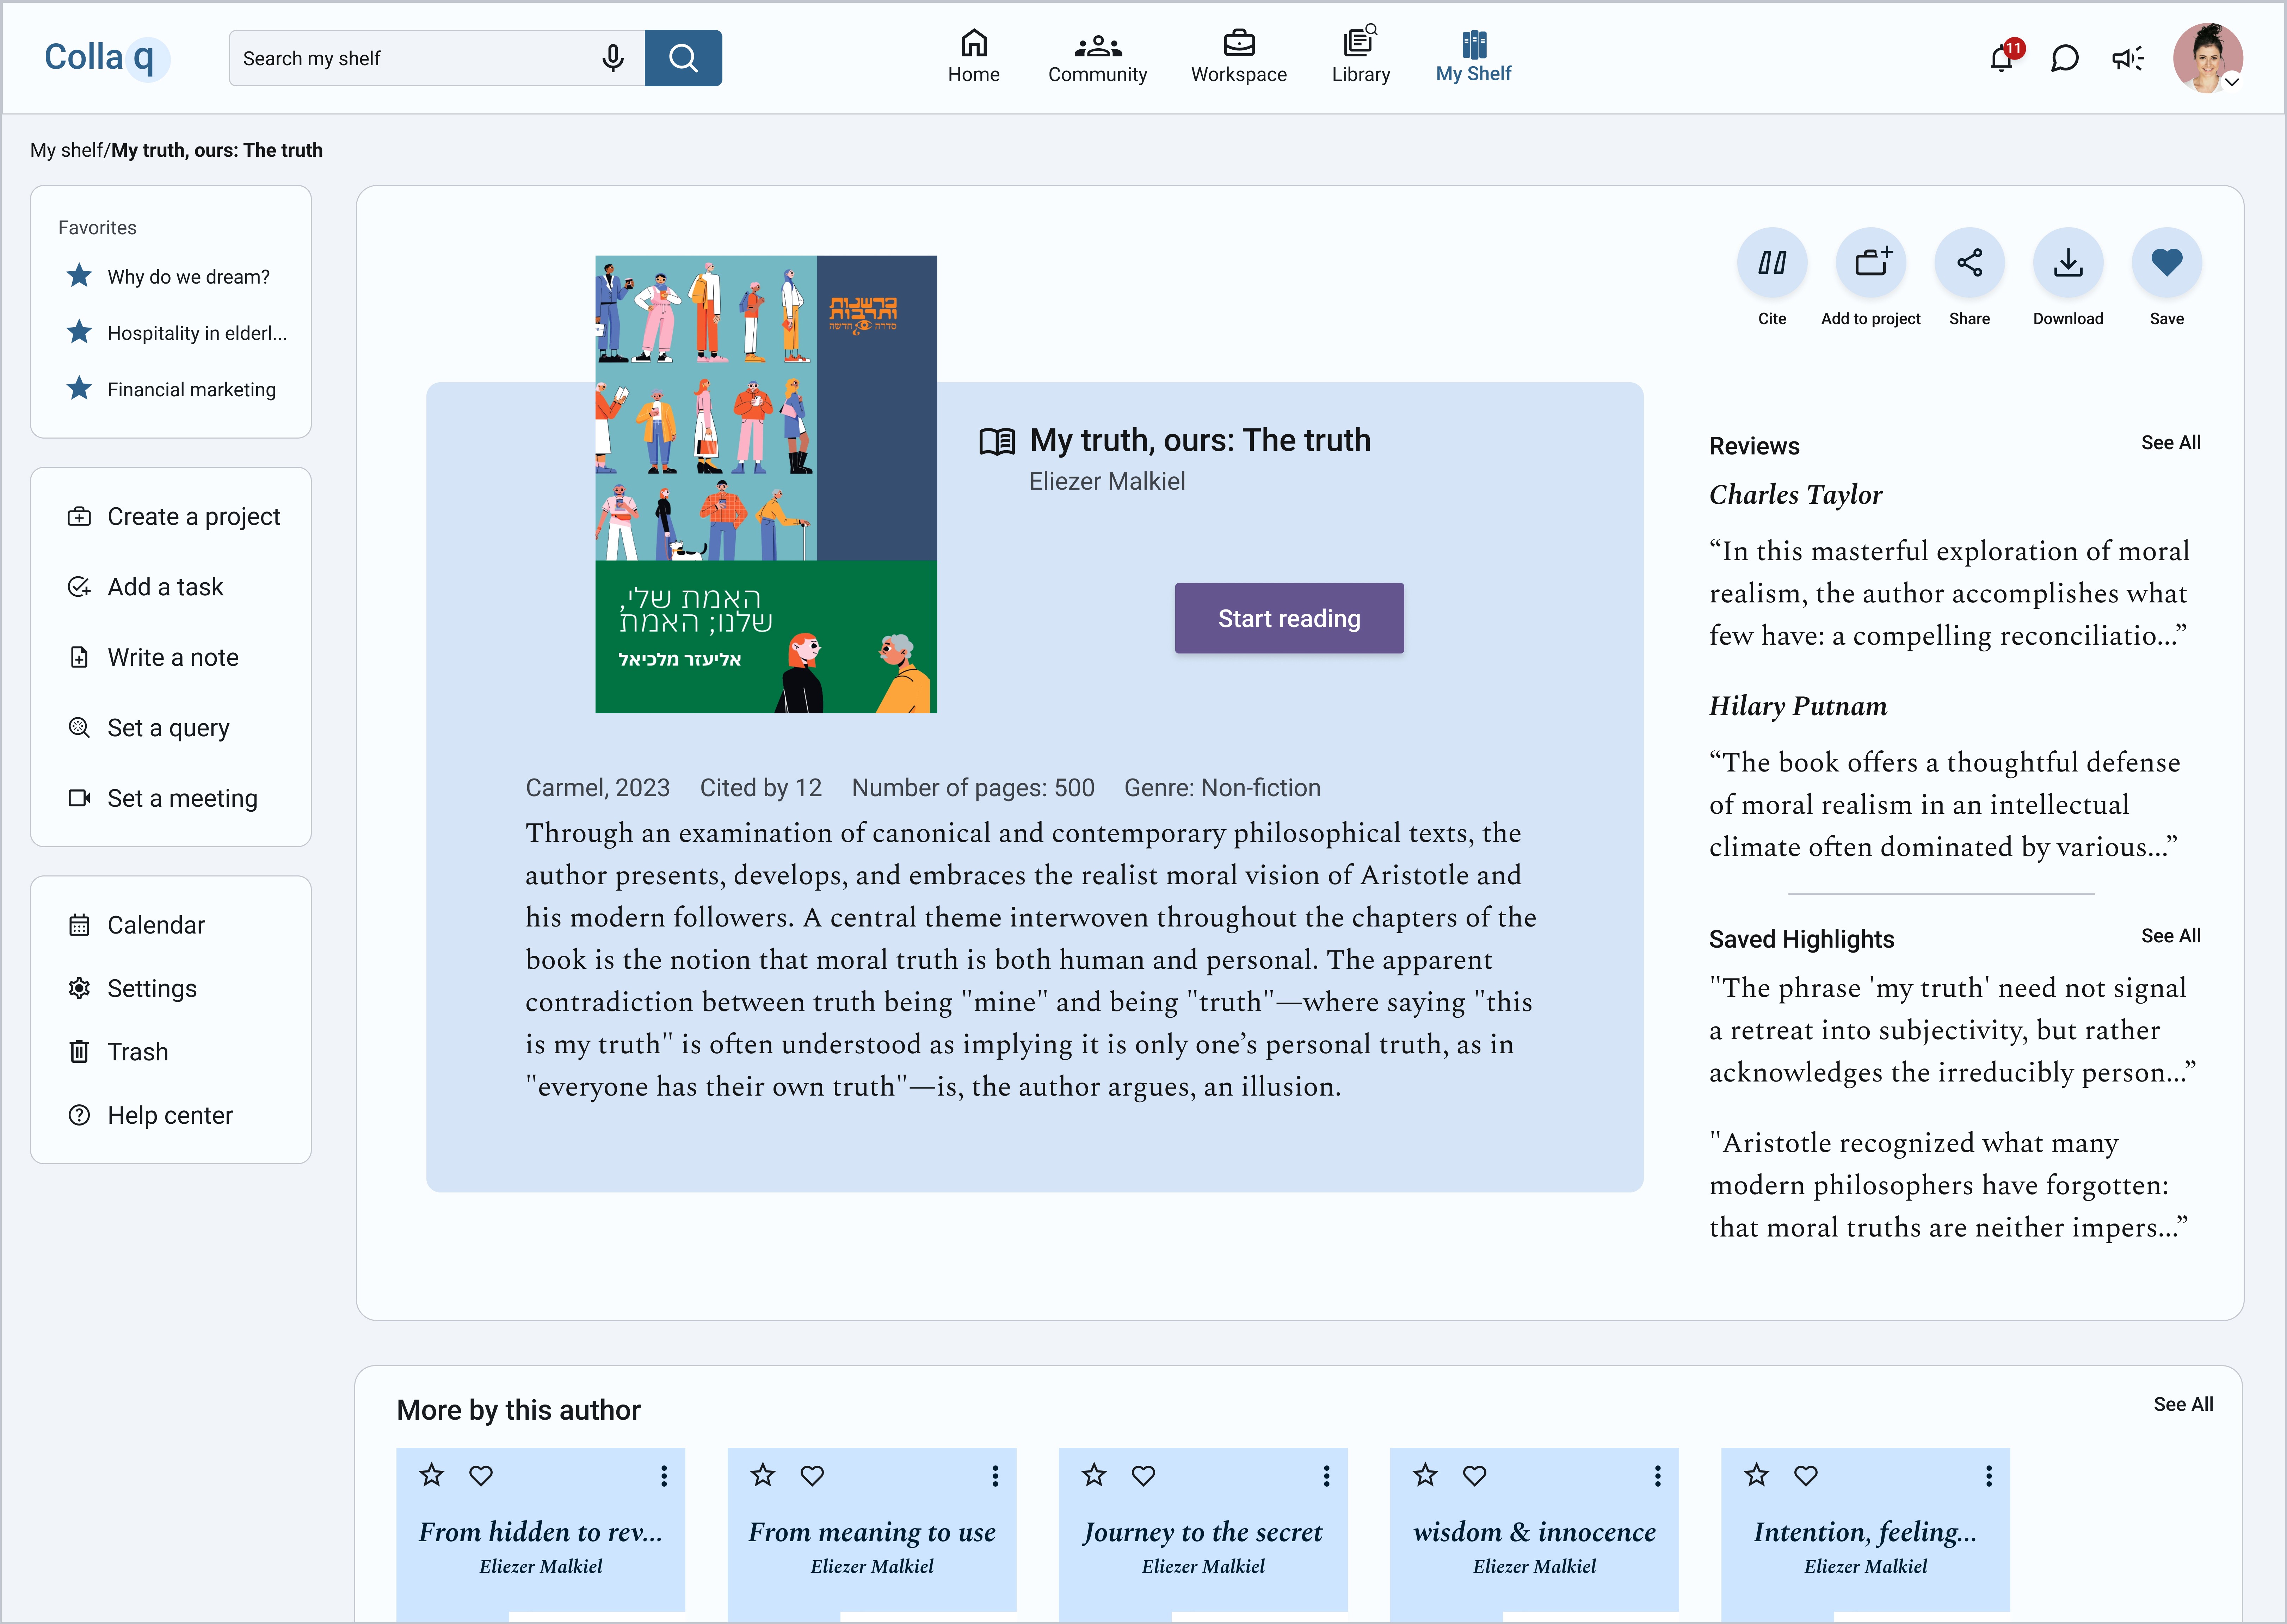This screenshot has width=2287, height=1624.
Task: Click star next to Why do we dream?
Action: pos(79,275)
